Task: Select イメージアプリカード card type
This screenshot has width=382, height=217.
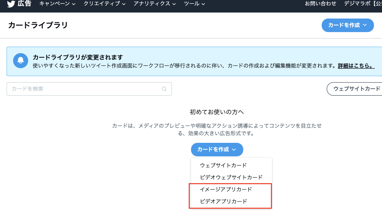Action: 226,189
